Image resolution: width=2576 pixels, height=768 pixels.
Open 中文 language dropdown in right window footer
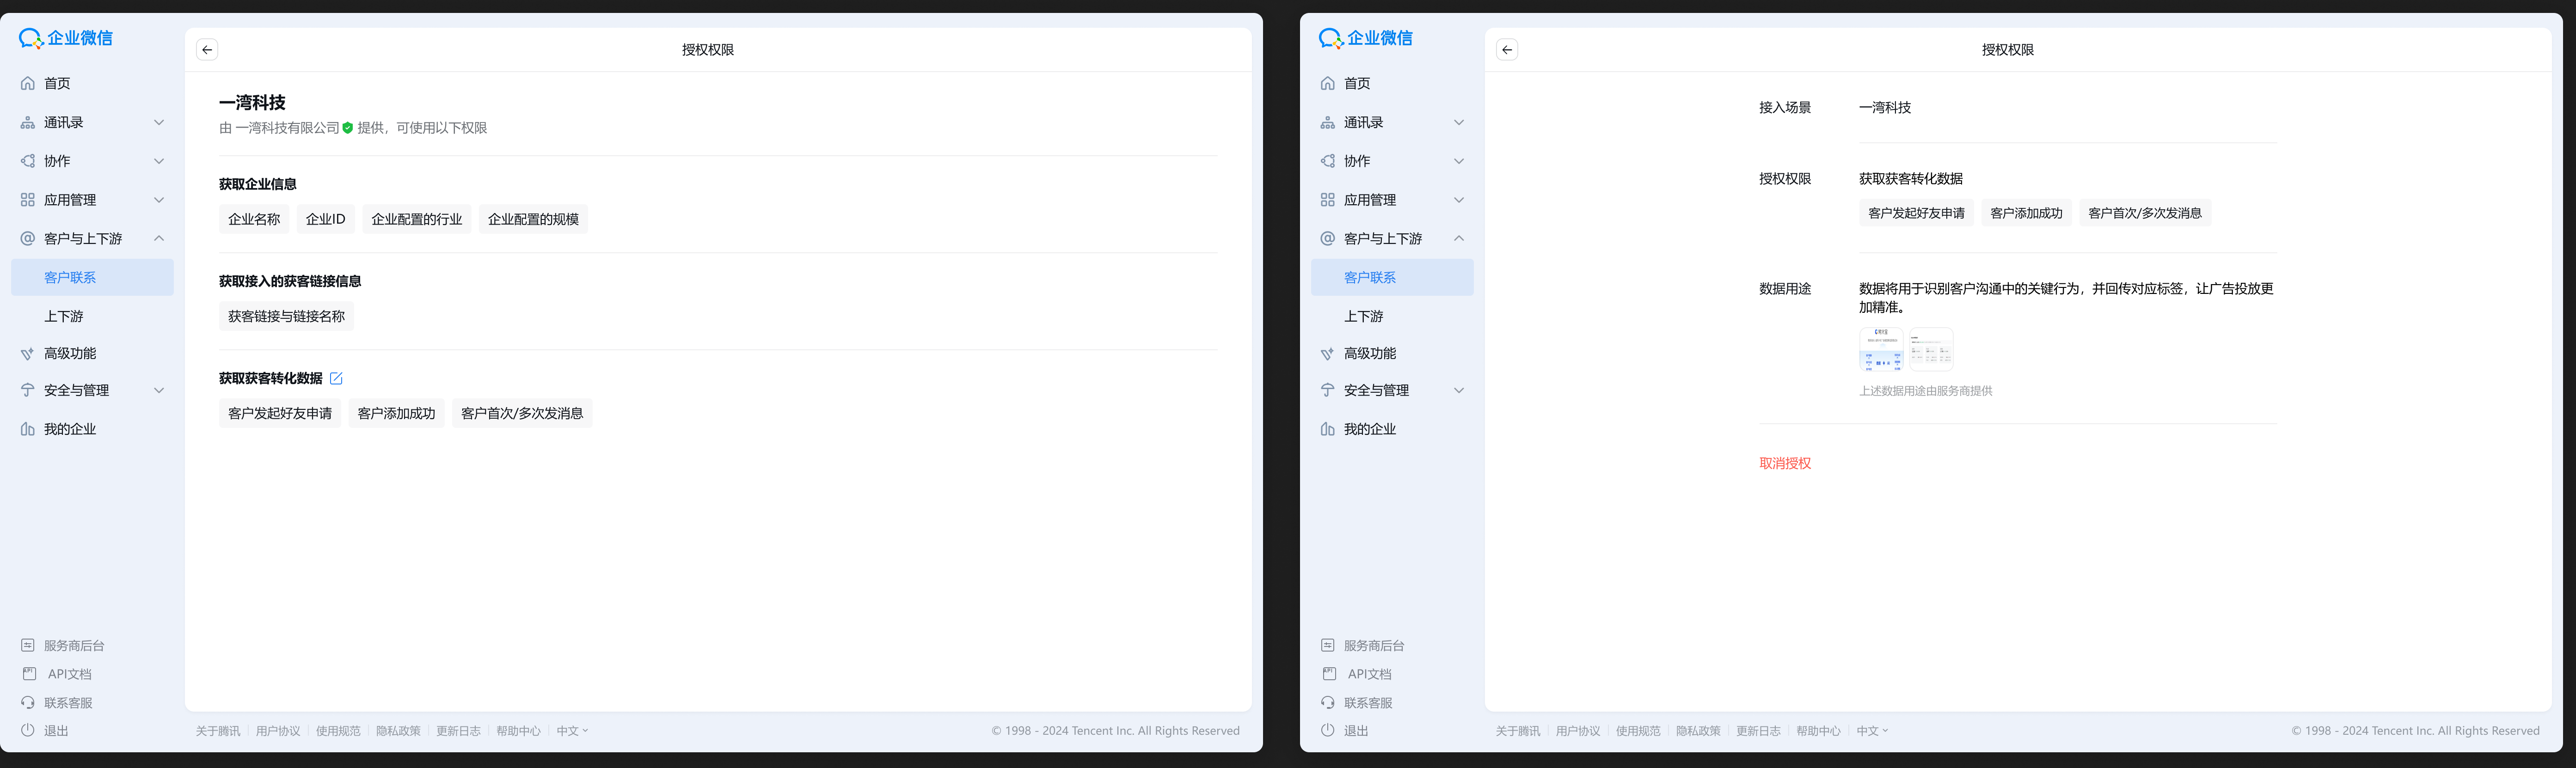click(x=1872, y=731)
